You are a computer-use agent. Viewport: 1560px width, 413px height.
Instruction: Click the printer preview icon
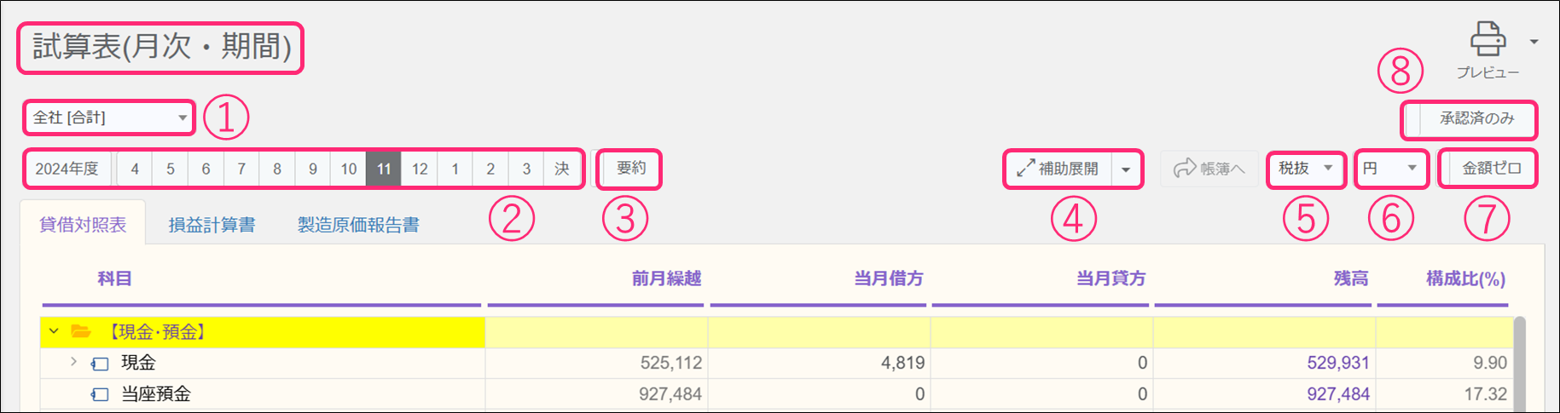tap(1488, 39)
